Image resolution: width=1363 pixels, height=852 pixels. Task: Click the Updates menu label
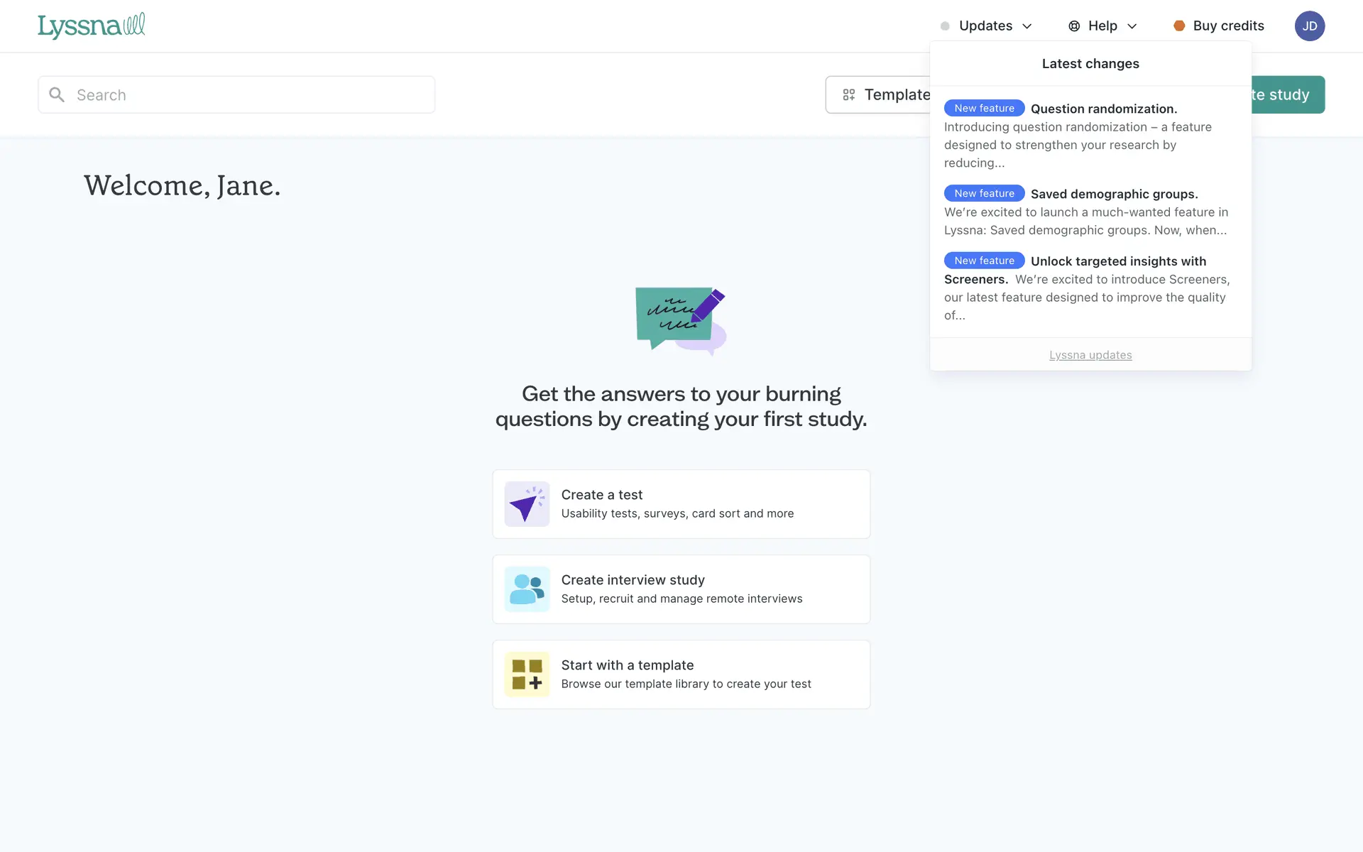click(x=985, y=26)
